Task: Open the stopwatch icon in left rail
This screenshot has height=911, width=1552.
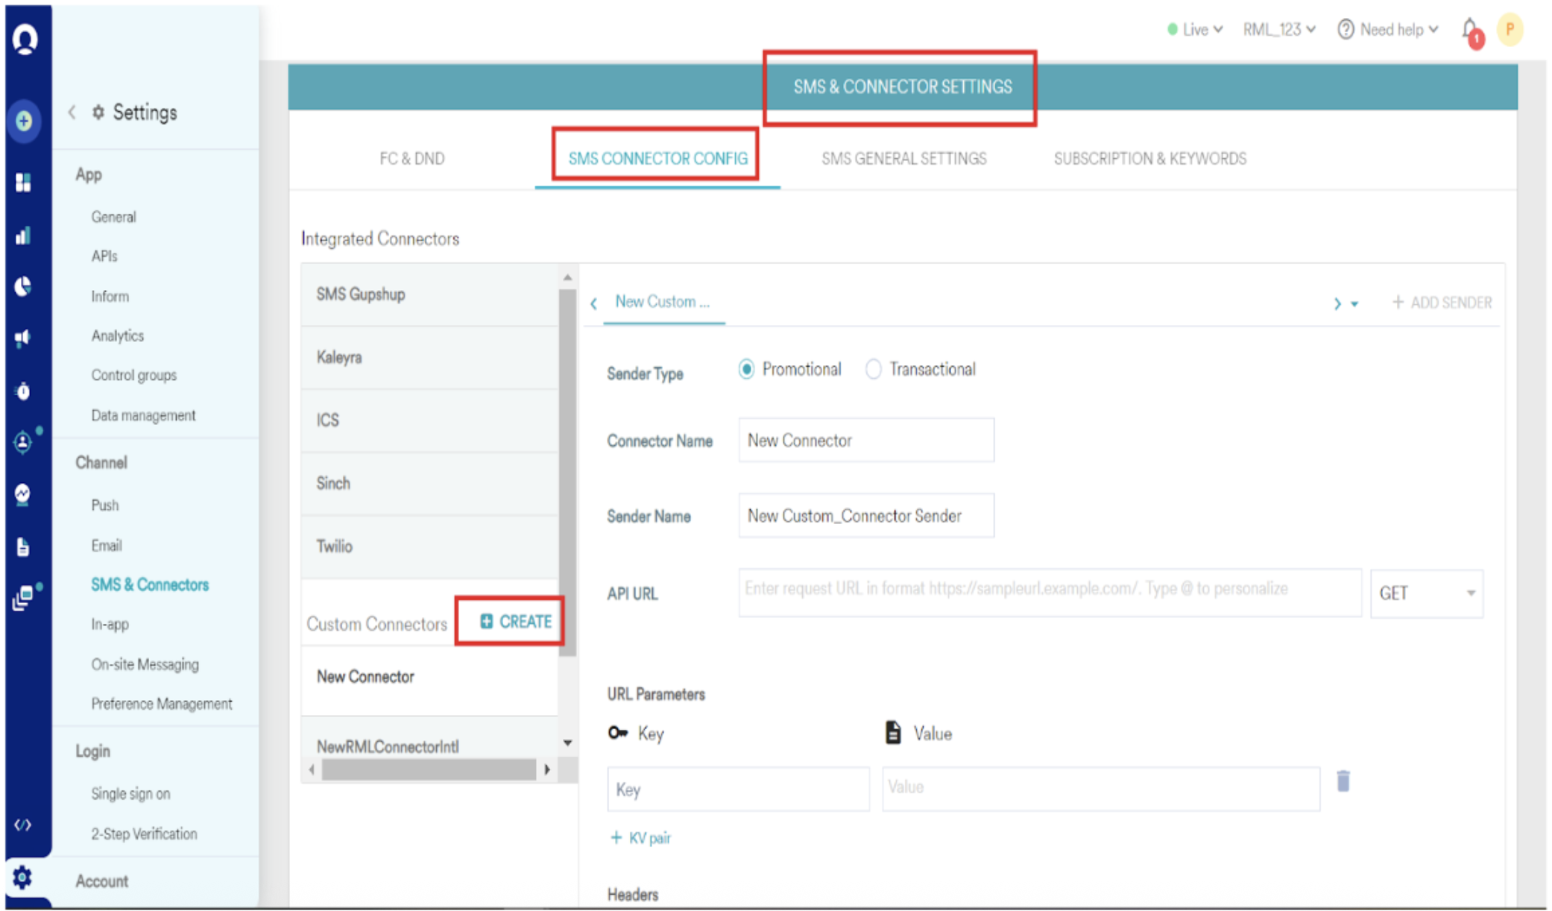Action: click(23, 391)
